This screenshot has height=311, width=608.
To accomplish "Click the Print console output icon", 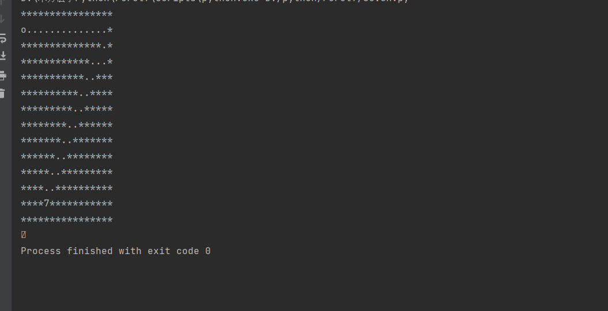I will [x=3, y=75].
